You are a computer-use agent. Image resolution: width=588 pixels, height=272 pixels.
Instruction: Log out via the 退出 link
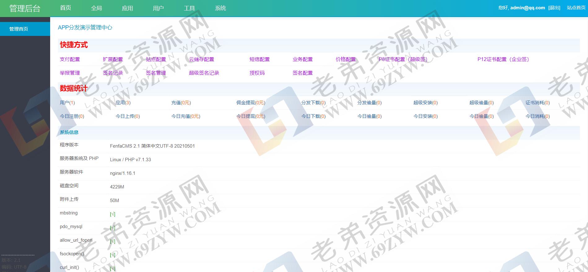coord(554,8)
